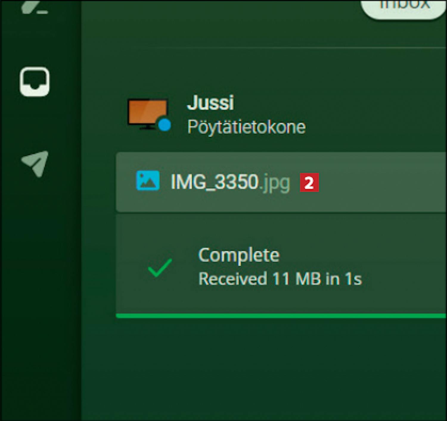Viewport: 447px width, 421px height.
Task: Click the partially visible edit icon at sidebar top
Action: [35, 7]
